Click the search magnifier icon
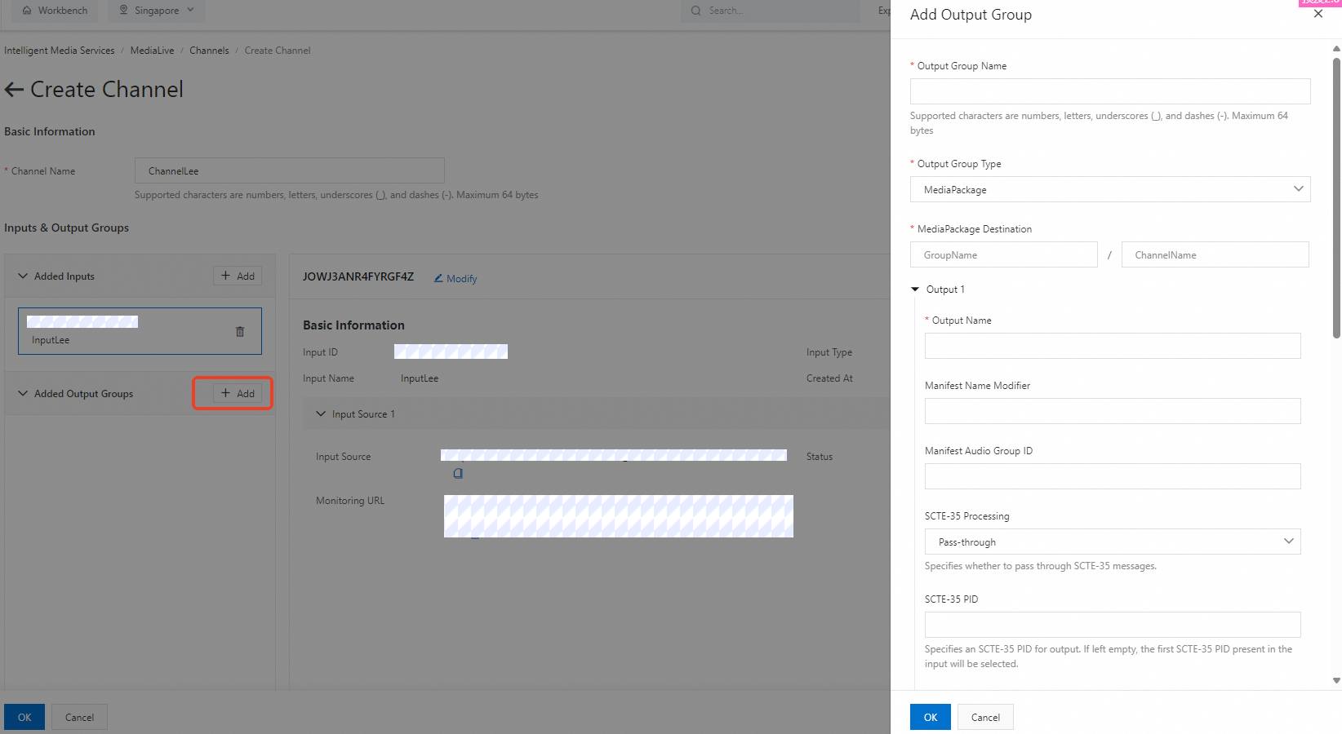Image resolution: width=1342 pixels, height=734 pixels. coord(695,11)
